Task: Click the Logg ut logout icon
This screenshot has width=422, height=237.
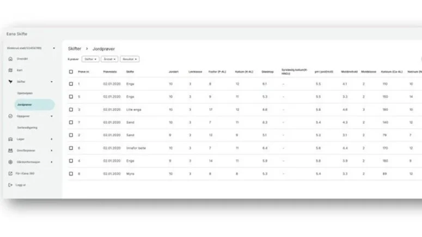Action: point(10,185)
